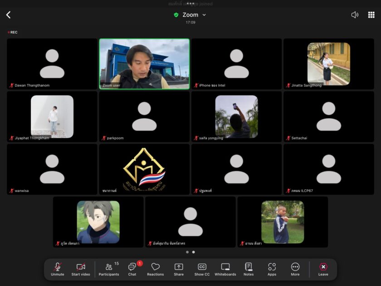Open the Apps panel
The height and width of the screenshot is (286, 381).
coord(272,269)
